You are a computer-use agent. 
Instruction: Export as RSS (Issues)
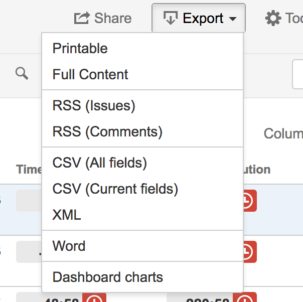tap(94, 106)
